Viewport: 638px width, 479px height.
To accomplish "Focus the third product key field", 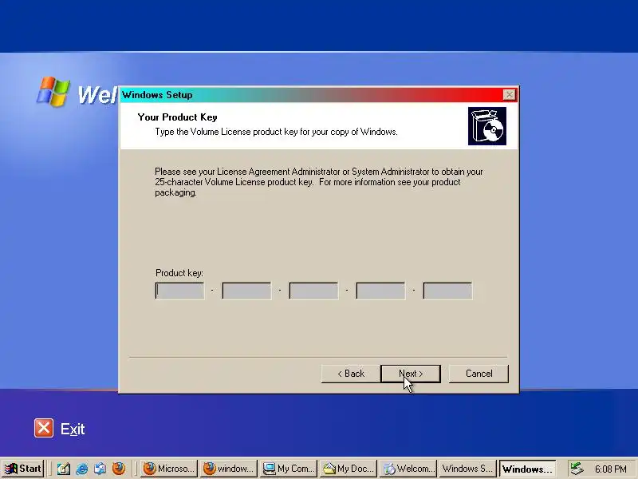I will pyautogui.click(x=313, y=291).
